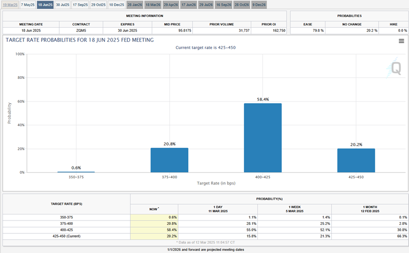Screen dimensions: 409x253
Task: Click the tiny 350-375 bar at 0.6%
Action: (76, 172)
